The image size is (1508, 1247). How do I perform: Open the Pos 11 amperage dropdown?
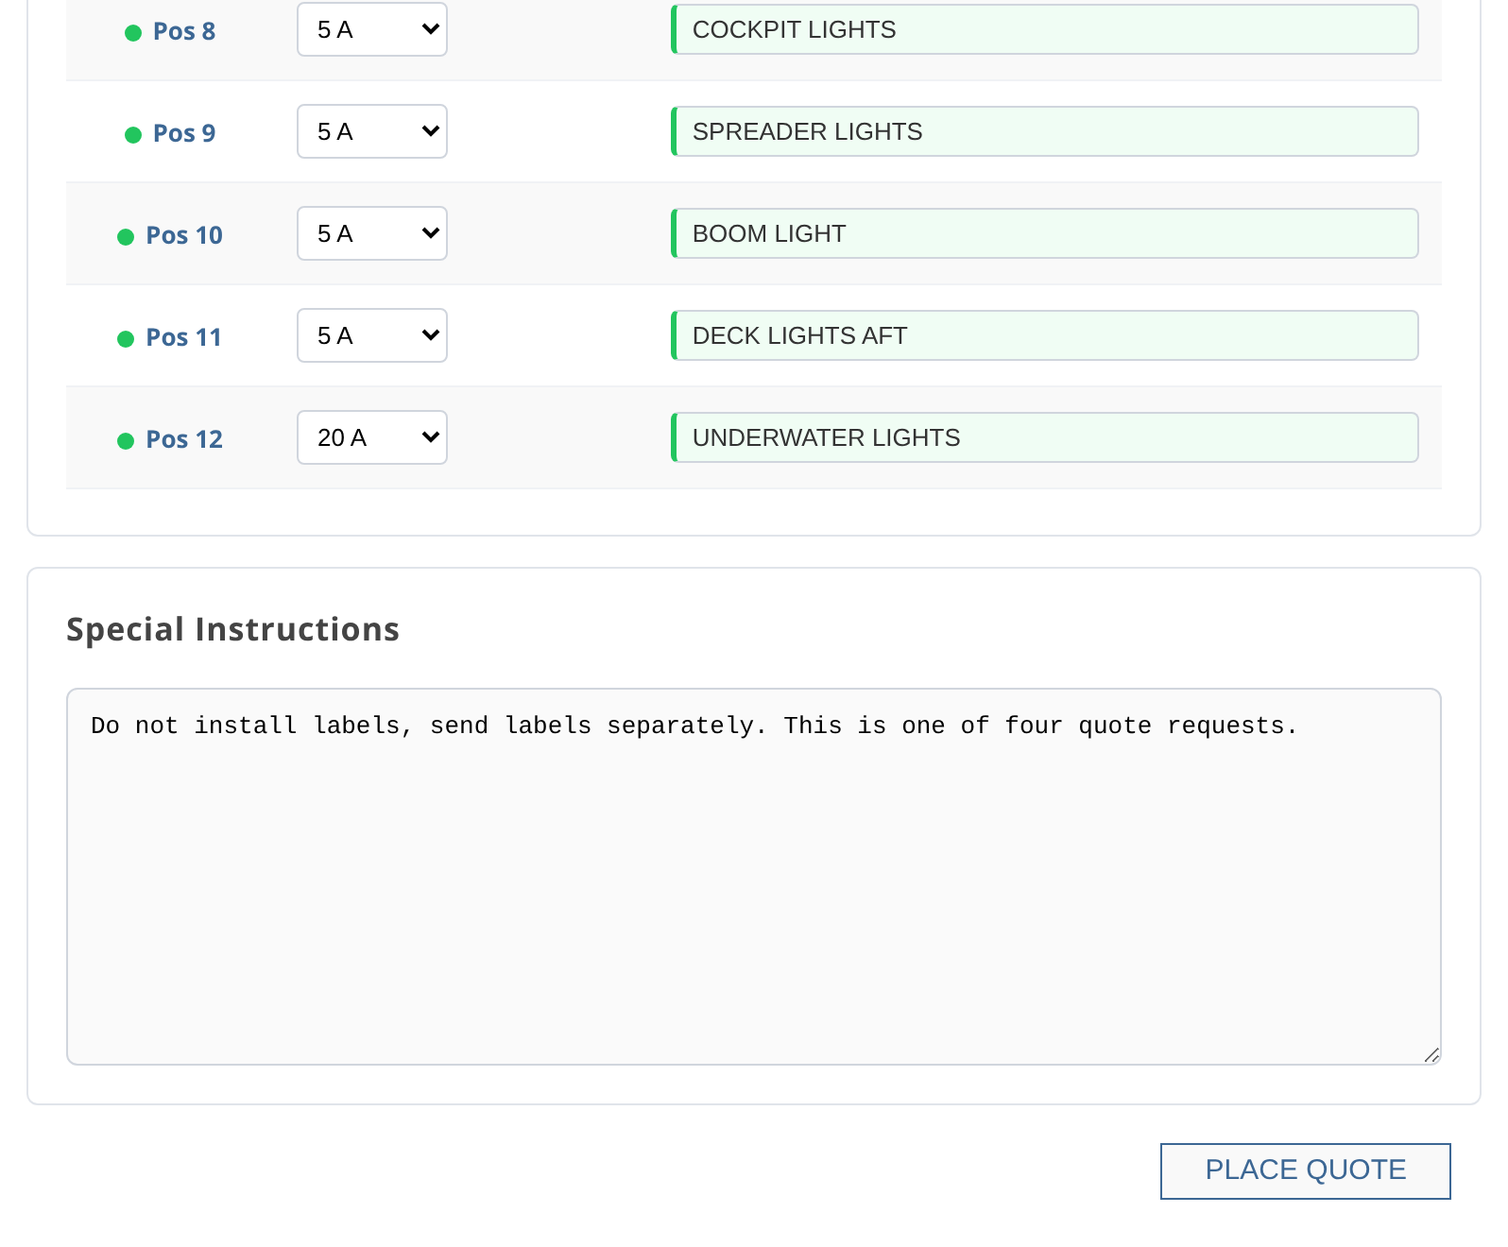[x=372, y=335]
